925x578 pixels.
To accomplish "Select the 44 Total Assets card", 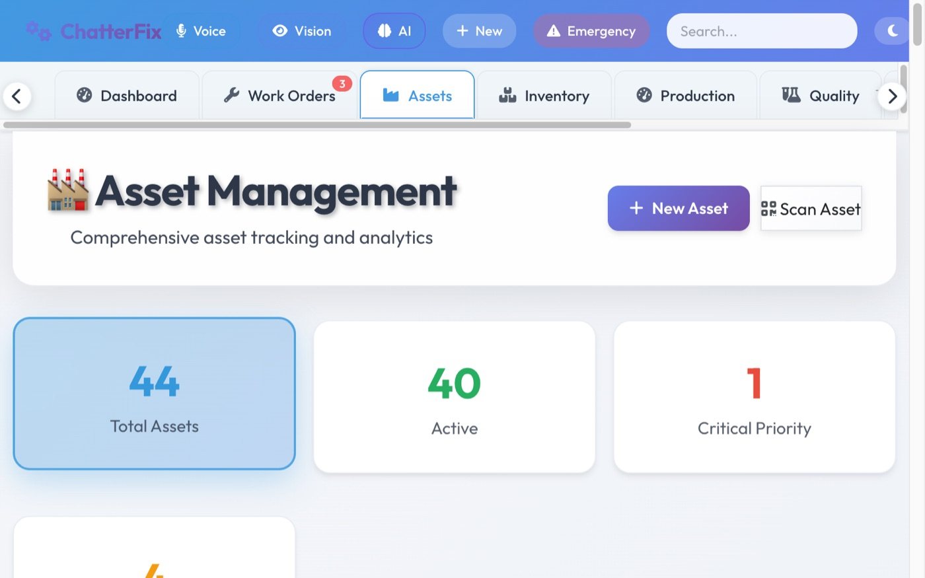I will [x=155, y=394].
